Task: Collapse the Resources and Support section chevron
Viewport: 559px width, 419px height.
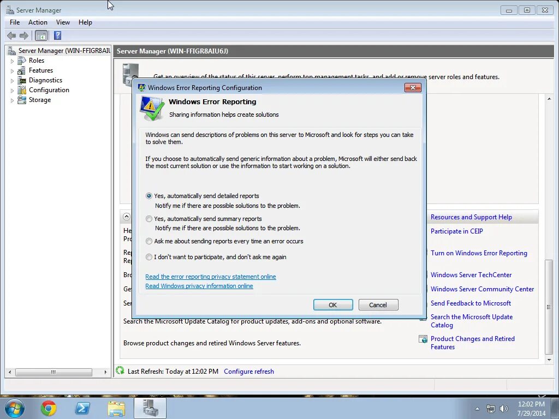Action: click(x=127, y=217)
